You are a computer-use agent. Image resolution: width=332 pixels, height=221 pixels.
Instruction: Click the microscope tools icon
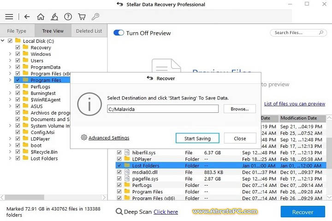point(54,17)
